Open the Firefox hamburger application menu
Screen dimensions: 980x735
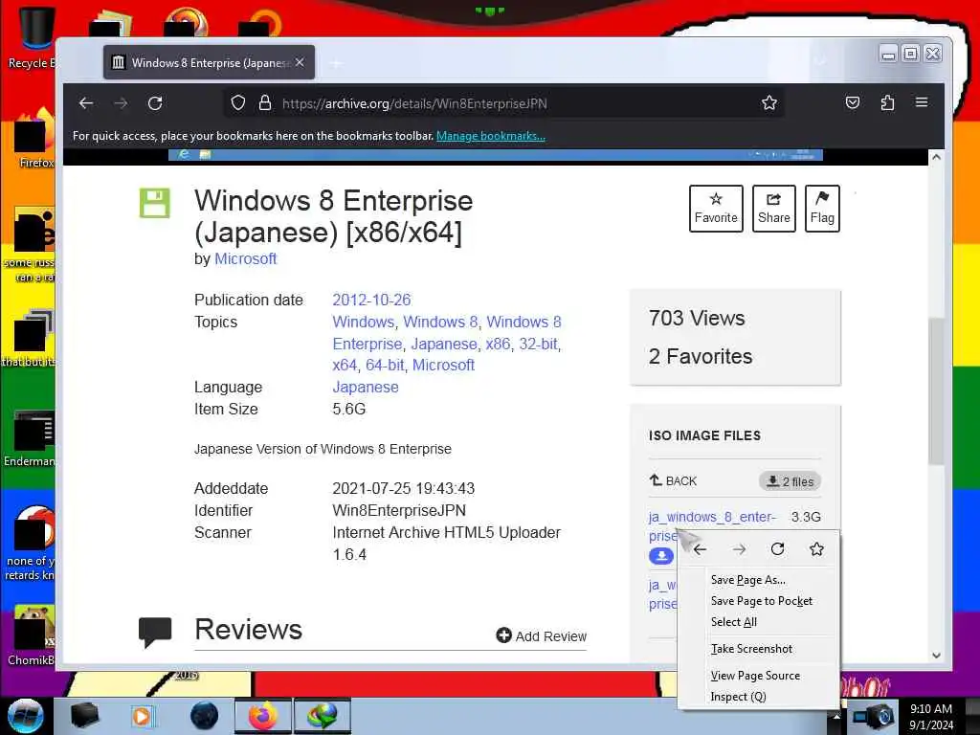(x=922, y=101)
